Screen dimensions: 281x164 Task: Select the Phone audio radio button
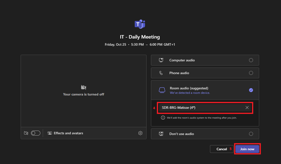[251, 73]
